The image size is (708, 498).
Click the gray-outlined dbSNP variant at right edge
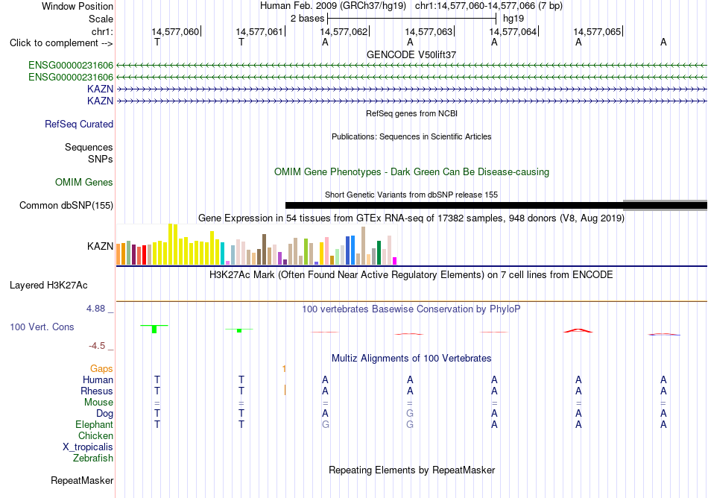[x=665, y=206]
